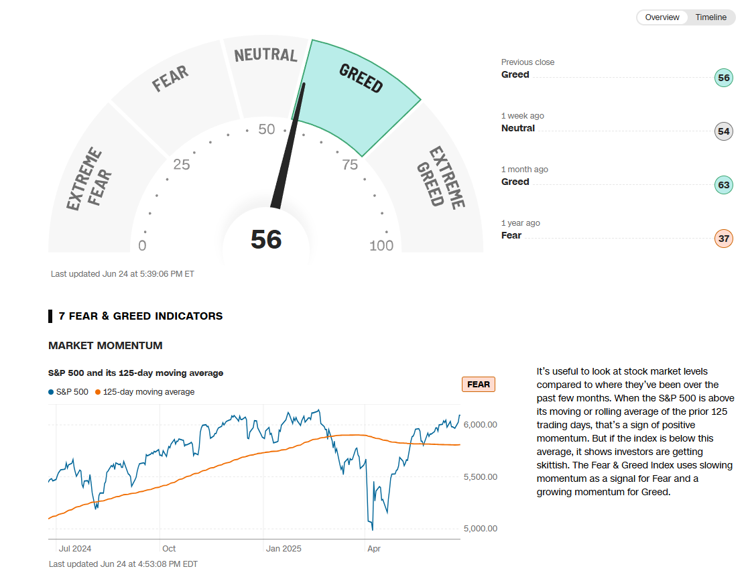The image size is (748, 583).
Task: Switch to the Timeline view
Action: (710, 17)
